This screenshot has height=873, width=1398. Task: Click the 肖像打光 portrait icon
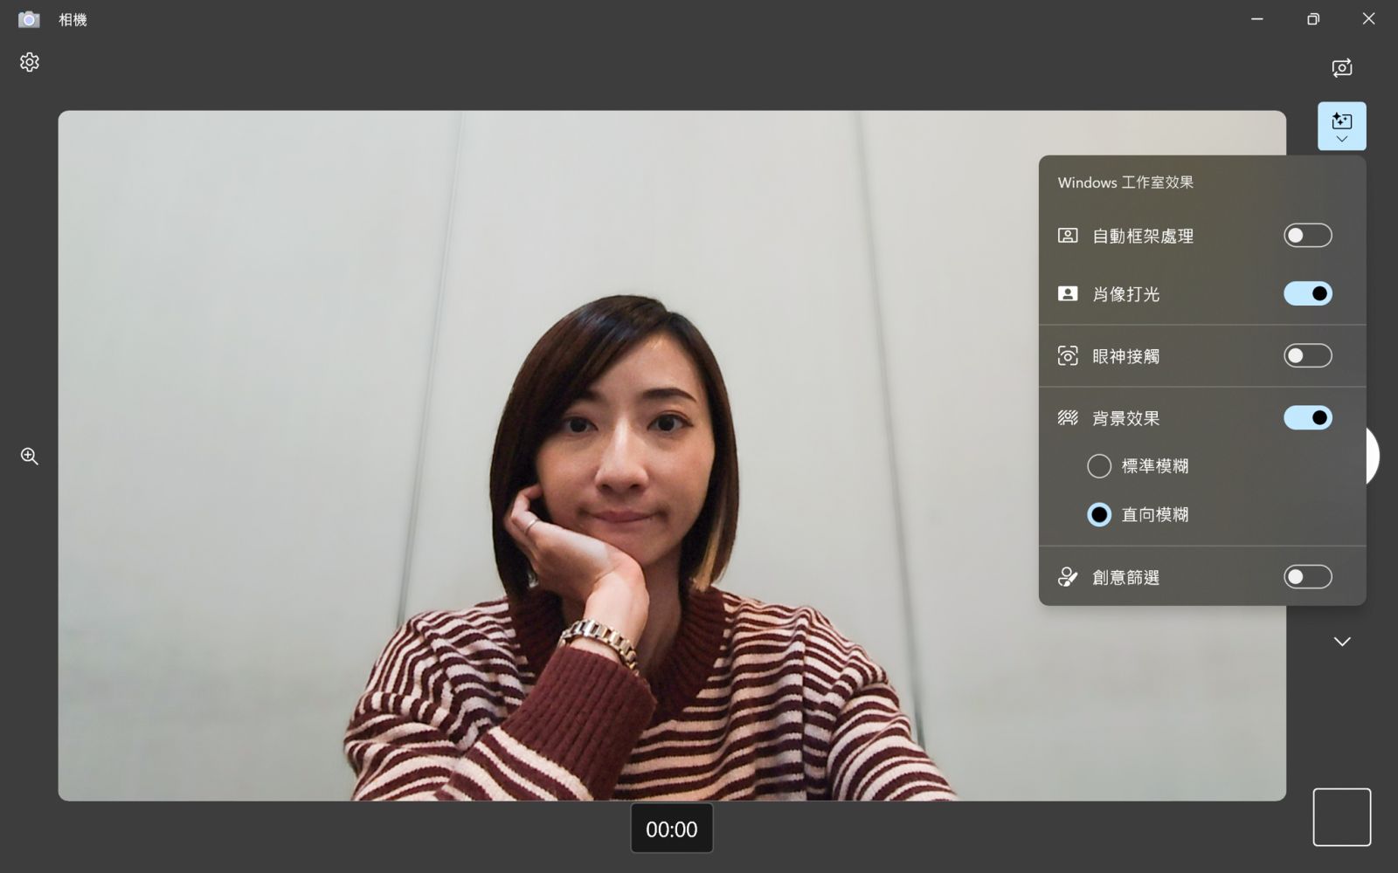1068,293
